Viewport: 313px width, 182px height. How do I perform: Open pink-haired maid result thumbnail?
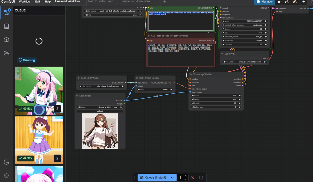coord(39,91)
